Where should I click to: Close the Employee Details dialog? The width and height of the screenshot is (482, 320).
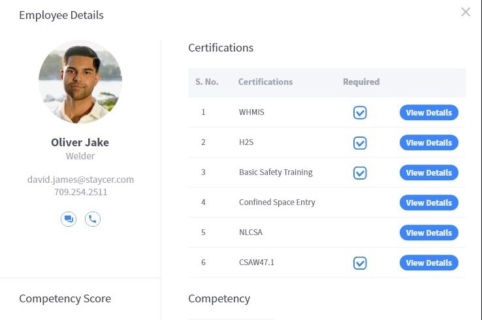(466, 12)
